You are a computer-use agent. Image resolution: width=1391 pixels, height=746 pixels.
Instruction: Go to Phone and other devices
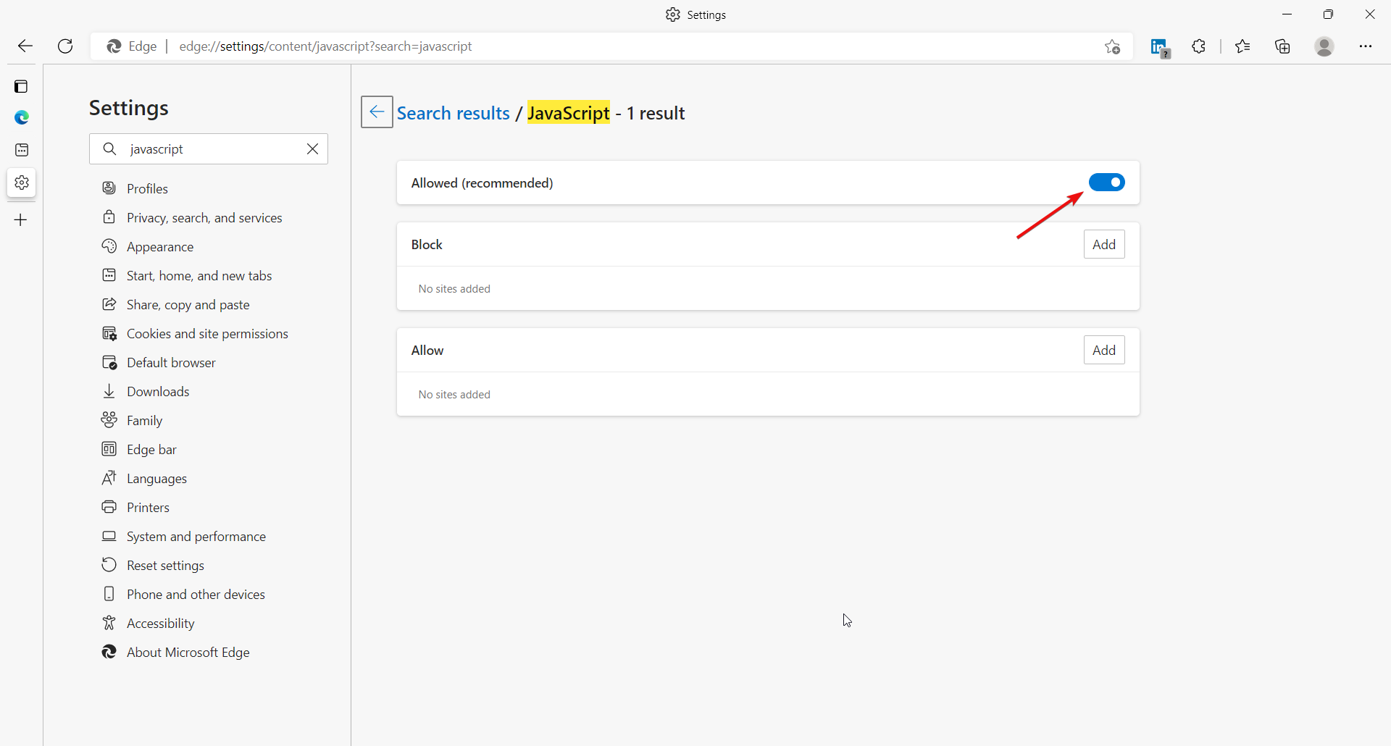[196, 594]
